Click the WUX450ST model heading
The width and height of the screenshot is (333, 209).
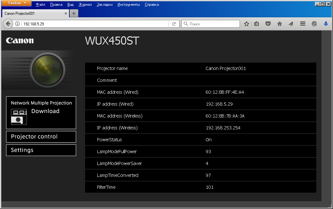tap(112, 41)
